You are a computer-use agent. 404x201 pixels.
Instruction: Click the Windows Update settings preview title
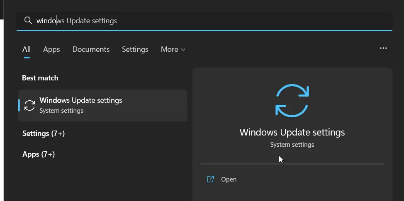pos(292,132)
